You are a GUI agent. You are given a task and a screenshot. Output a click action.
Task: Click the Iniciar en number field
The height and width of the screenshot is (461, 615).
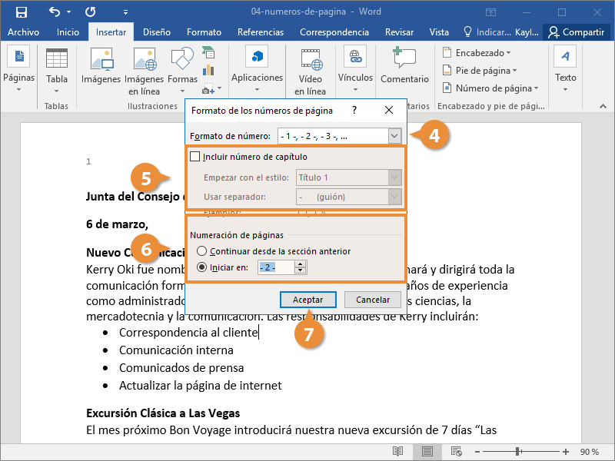tap(276, 267)
